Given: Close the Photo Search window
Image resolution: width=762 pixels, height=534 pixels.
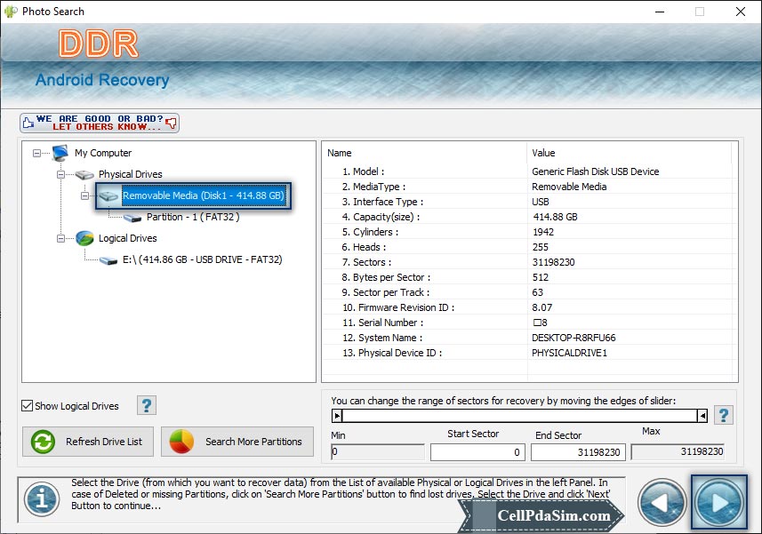Looking at the screenshot, I should (740, 12).
